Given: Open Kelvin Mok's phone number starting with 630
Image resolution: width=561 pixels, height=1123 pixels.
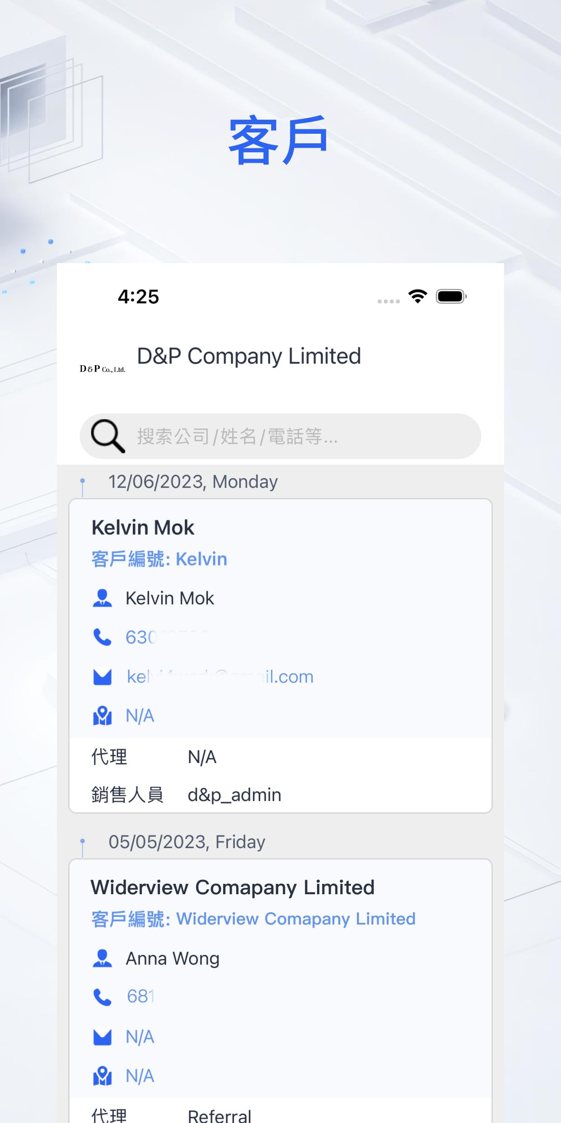Looking at the screenshot, I should tap(167, 637).
